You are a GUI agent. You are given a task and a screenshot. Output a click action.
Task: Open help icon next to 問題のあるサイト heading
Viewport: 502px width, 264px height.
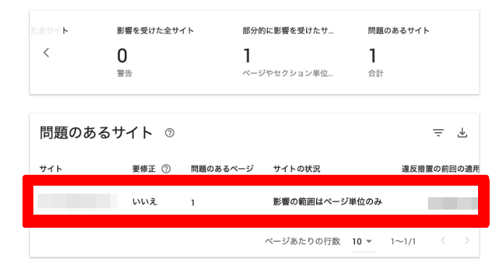169,133
